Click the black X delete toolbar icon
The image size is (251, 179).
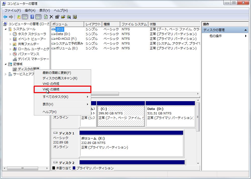(x=51, y=17)
